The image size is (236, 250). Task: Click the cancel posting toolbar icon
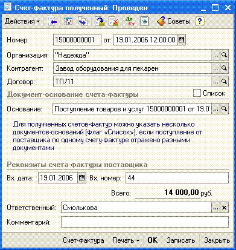(113, 21)
